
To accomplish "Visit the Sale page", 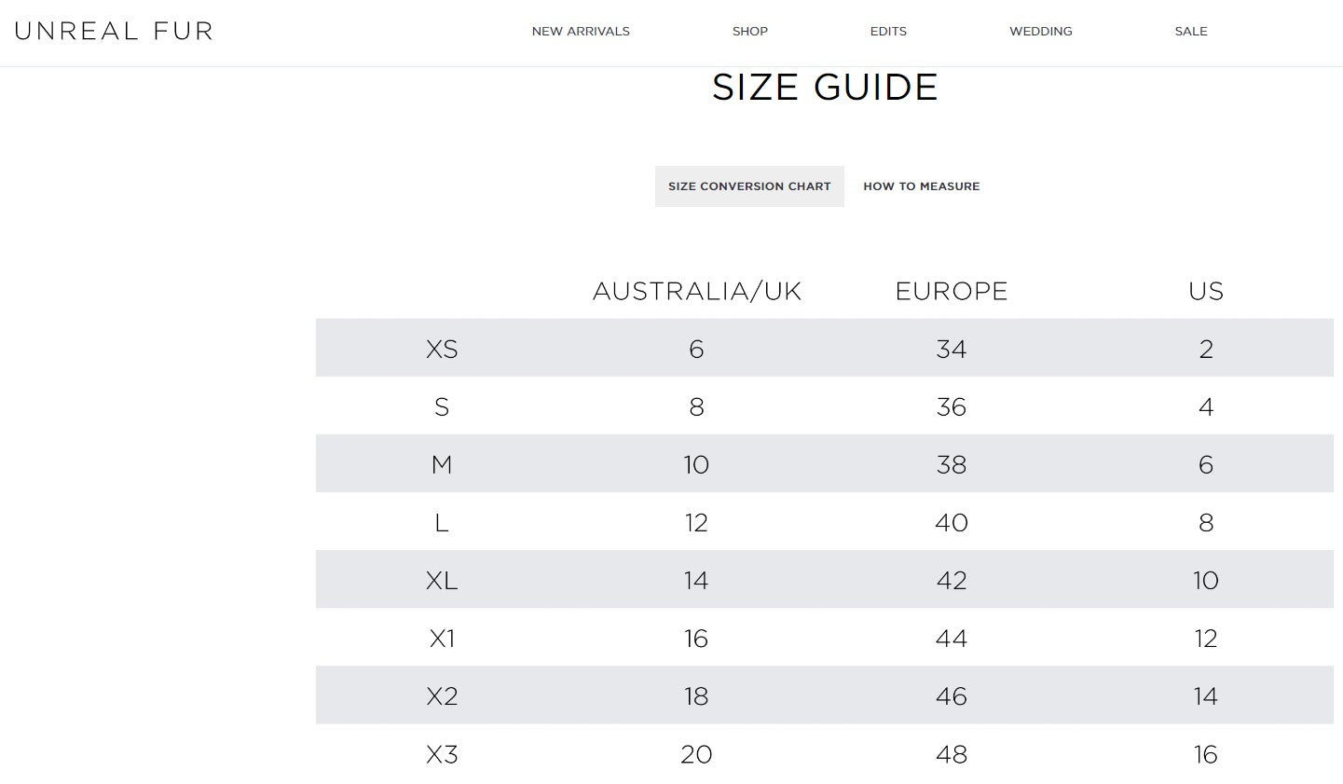I will click(x=1190, y=31).
